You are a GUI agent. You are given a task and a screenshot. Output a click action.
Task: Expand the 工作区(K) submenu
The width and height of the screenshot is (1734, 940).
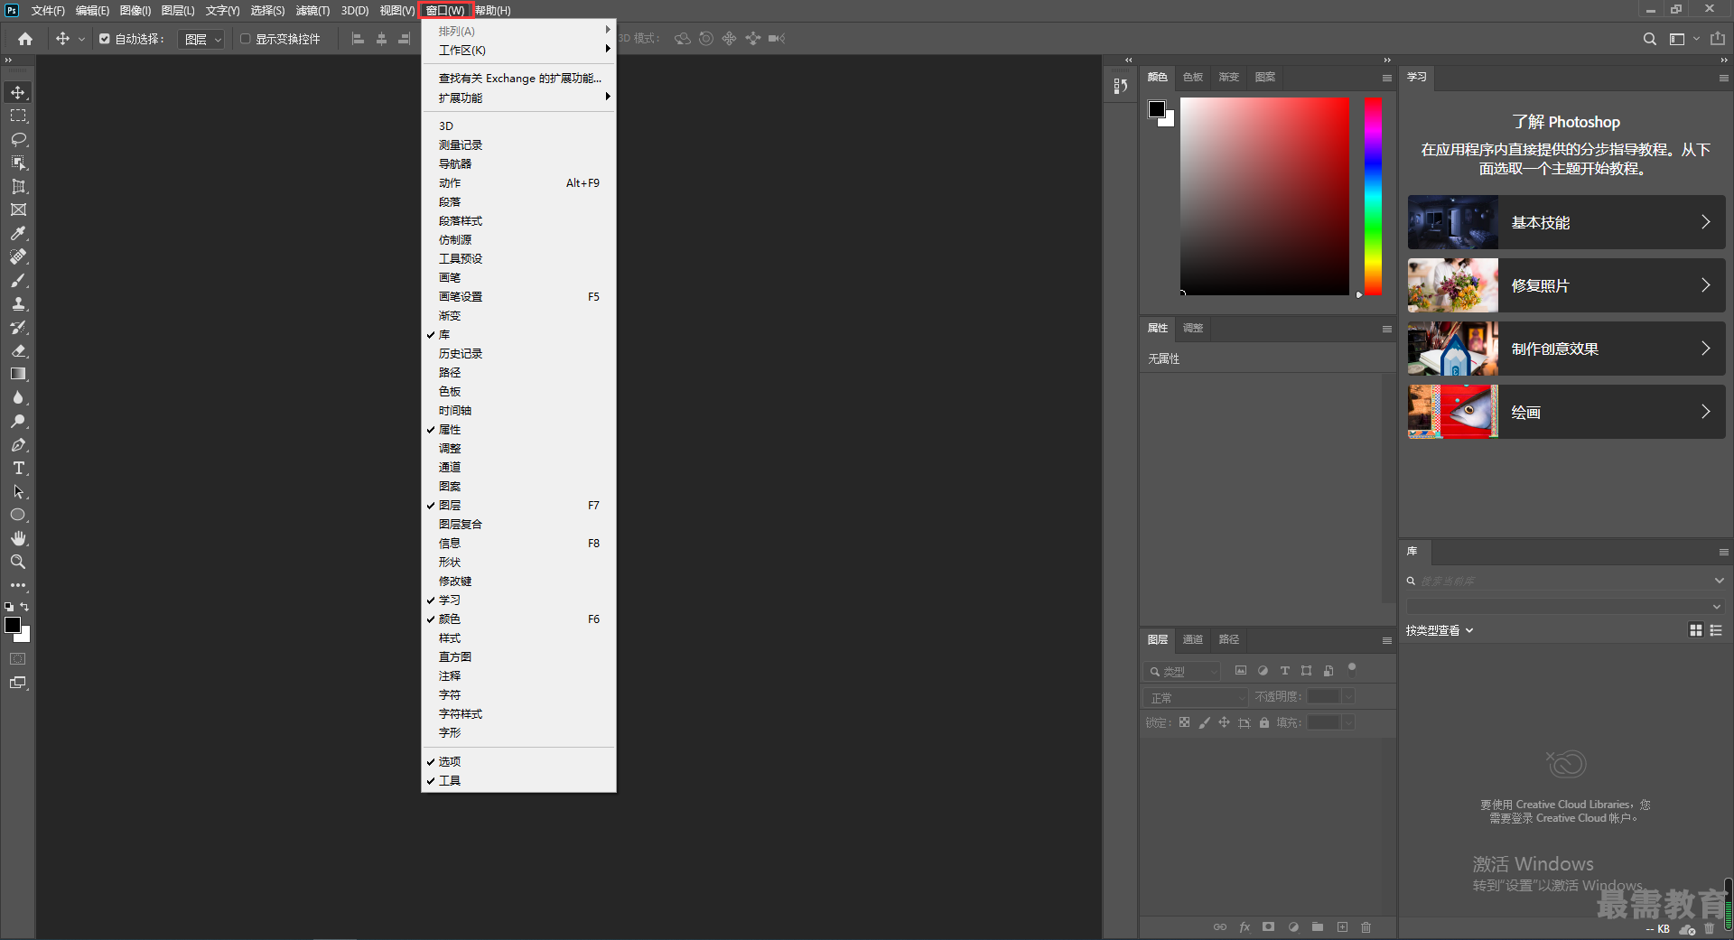518,51
